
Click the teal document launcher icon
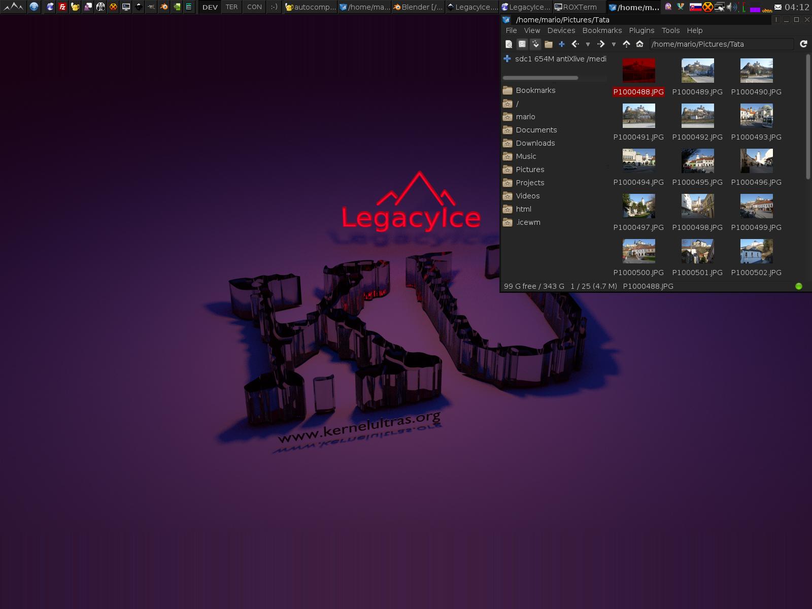(189, 7)
